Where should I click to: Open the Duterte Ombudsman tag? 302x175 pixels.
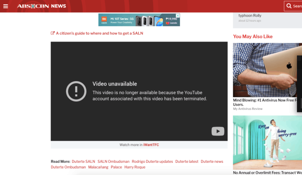pyautogui.click(x=68, y=167)
